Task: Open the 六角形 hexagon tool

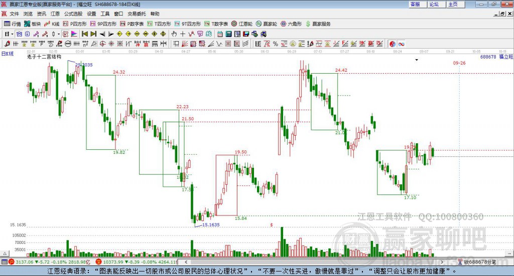Action: pos(291,24)
